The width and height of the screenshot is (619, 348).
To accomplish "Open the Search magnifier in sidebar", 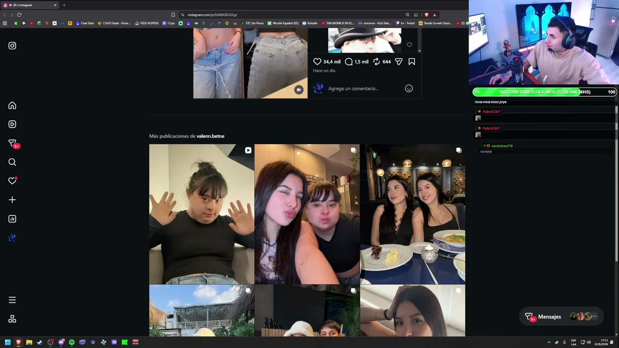I will pos(12,162).
